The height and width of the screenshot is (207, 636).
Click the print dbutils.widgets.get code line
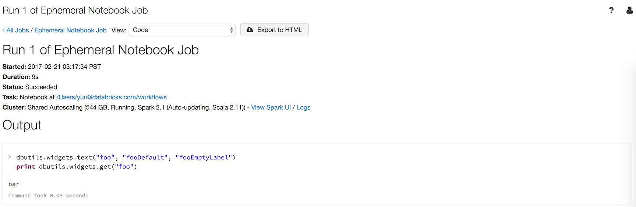(77, 167)
